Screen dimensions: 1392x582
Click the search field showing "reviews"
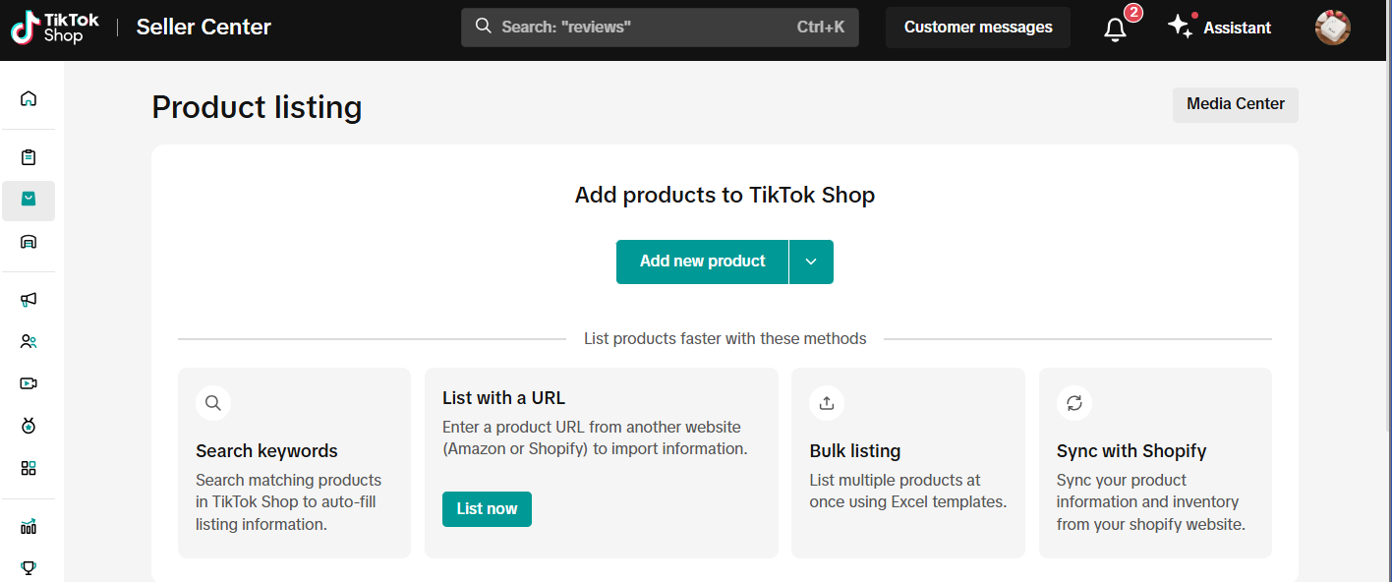tap(659, 28)
